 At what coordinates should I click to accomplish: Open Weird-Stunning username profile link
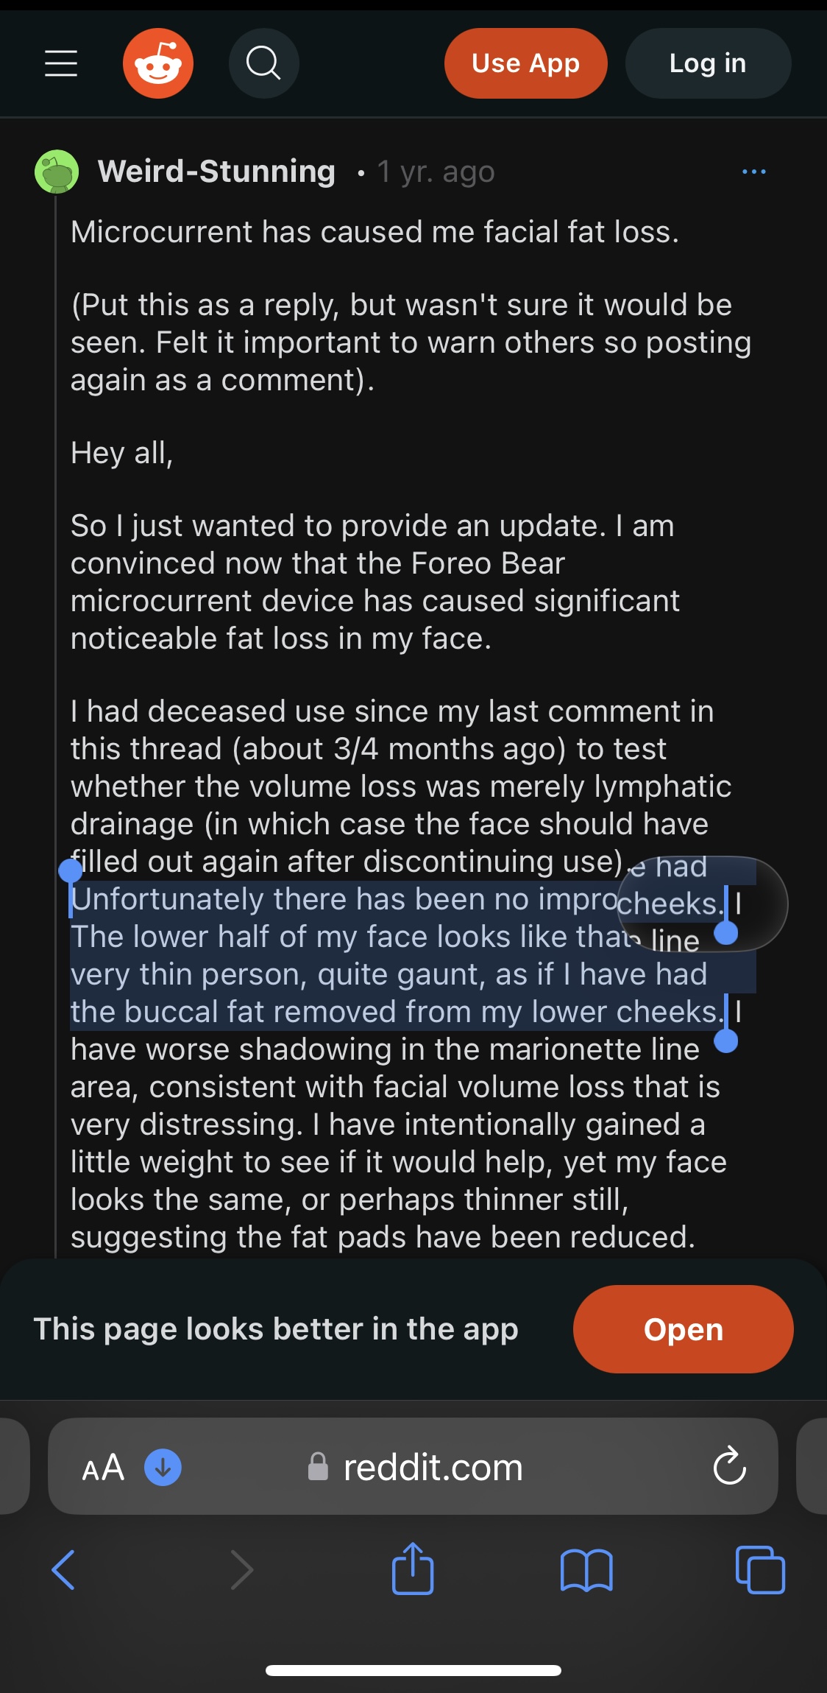(216, 171)
